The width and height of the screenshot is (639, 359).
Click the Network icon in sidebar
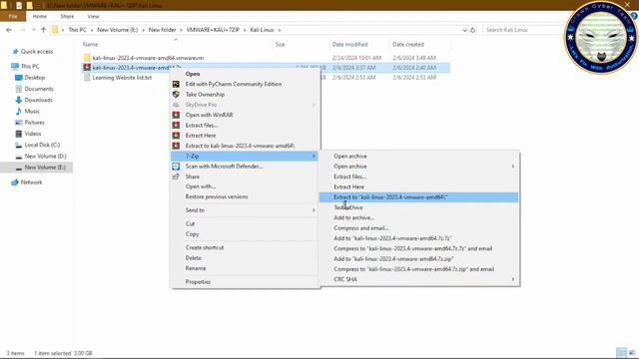[x=15, y=181]
